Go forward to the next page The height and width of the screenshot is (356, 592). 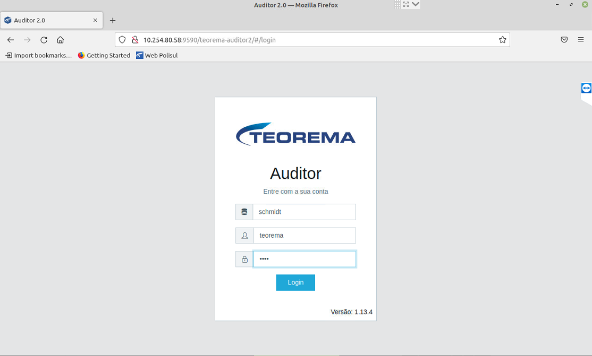[x=27, y=40]
